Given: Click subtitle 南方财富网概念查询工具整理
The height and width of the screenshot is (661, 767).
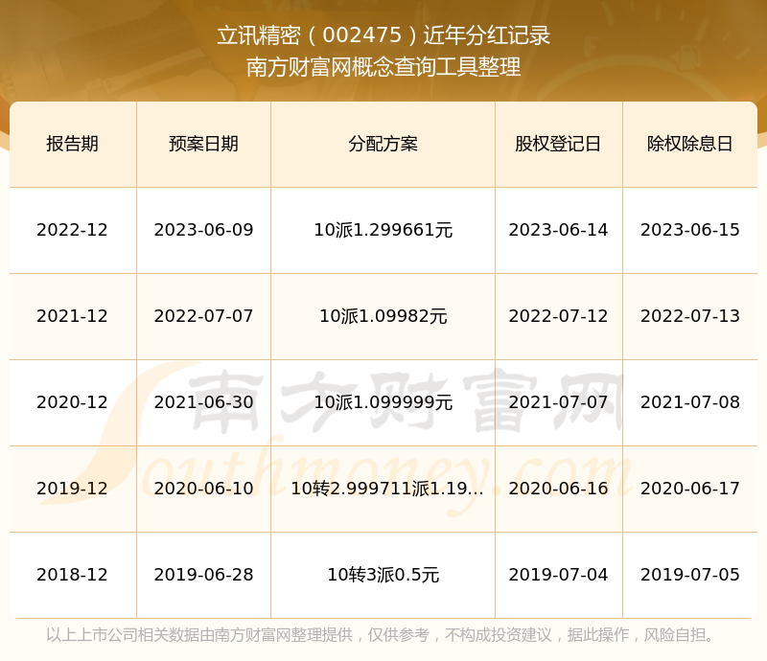Looking at the screenshot, I should pyautogui.click(x=383, y=67).
